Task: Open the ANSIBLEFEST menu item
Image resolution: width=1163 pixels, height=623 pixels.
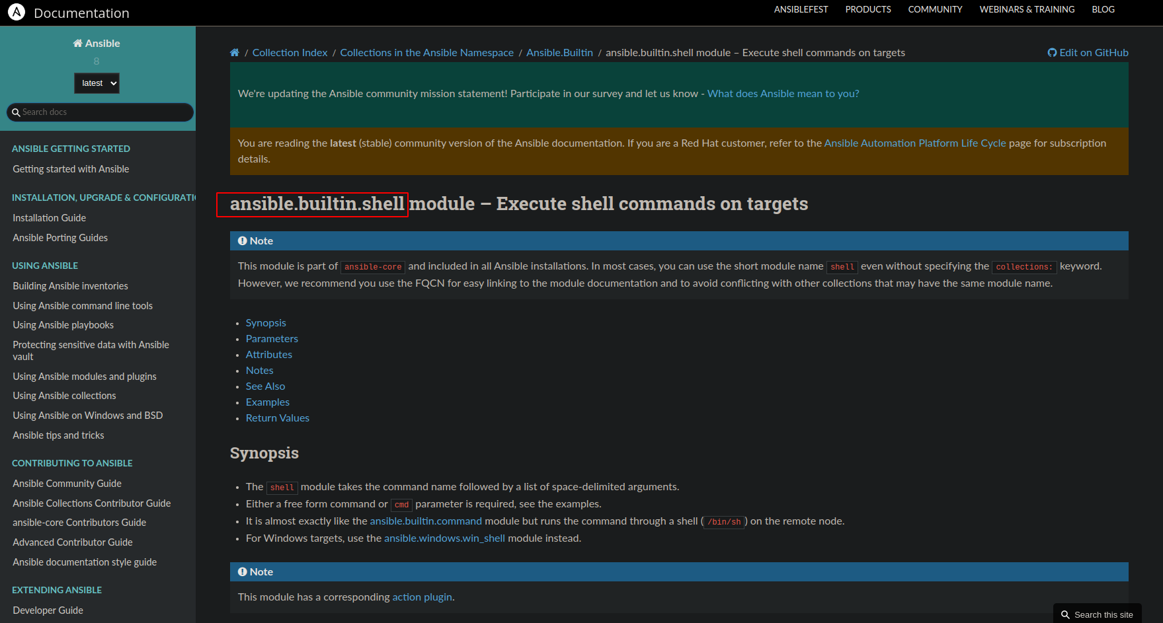Action: [x=801, y=9]
